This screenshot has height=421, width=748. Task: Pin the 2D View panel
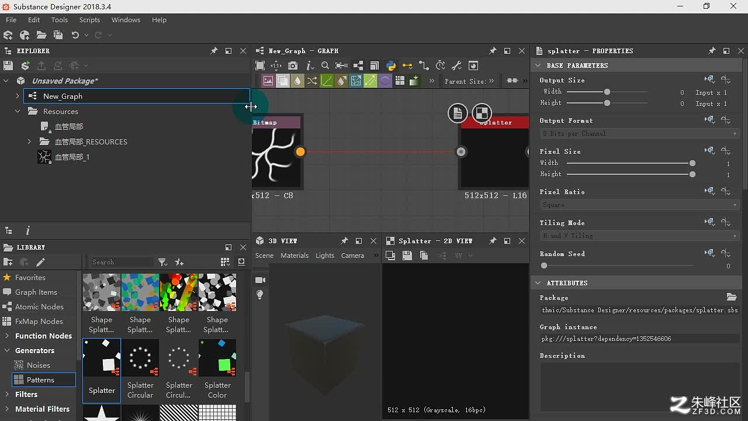pyautogui.click(x=493, y=240)
